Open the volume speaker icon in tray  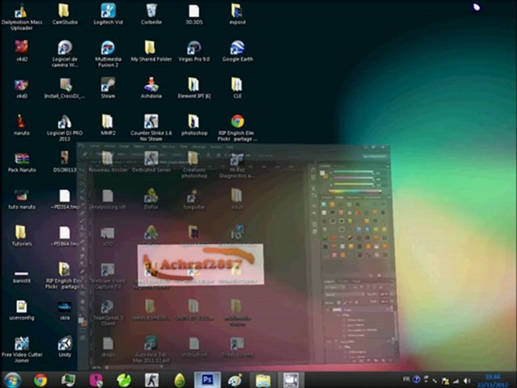(x=466, y=381)
